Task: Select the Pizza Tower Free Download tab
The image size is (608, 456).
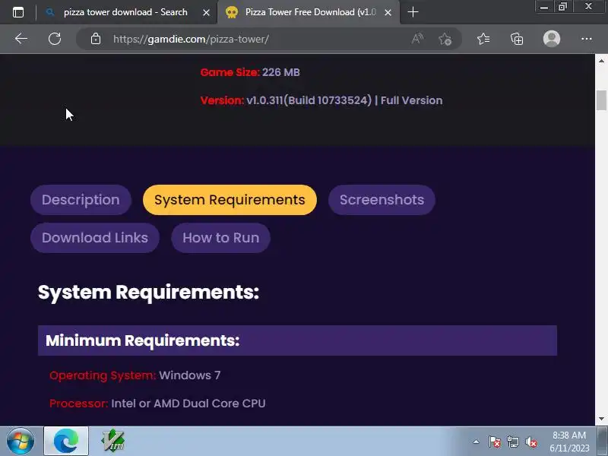Action: (310, 12)
